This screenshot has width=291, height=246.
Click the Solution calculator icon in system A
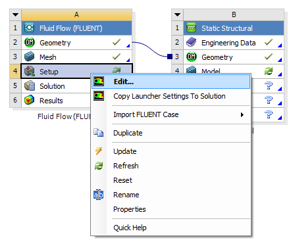(30, 86)
